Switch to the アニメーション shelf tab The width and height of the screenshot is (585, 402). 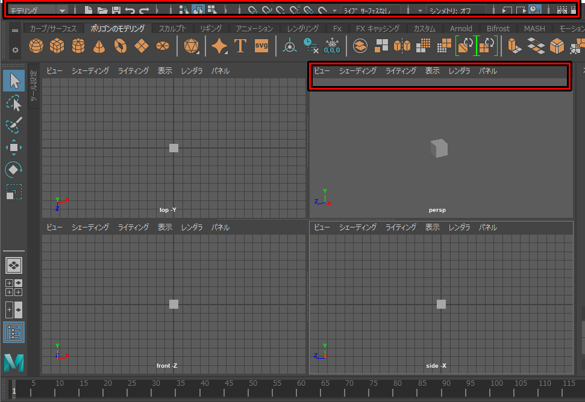(254, 29)
